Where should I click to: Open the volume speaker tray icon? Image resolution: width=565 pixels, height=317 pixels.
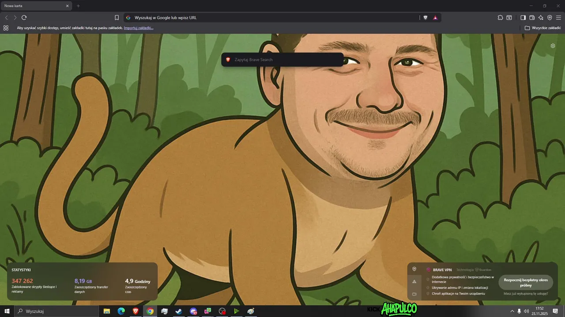(x=526, y=311)
